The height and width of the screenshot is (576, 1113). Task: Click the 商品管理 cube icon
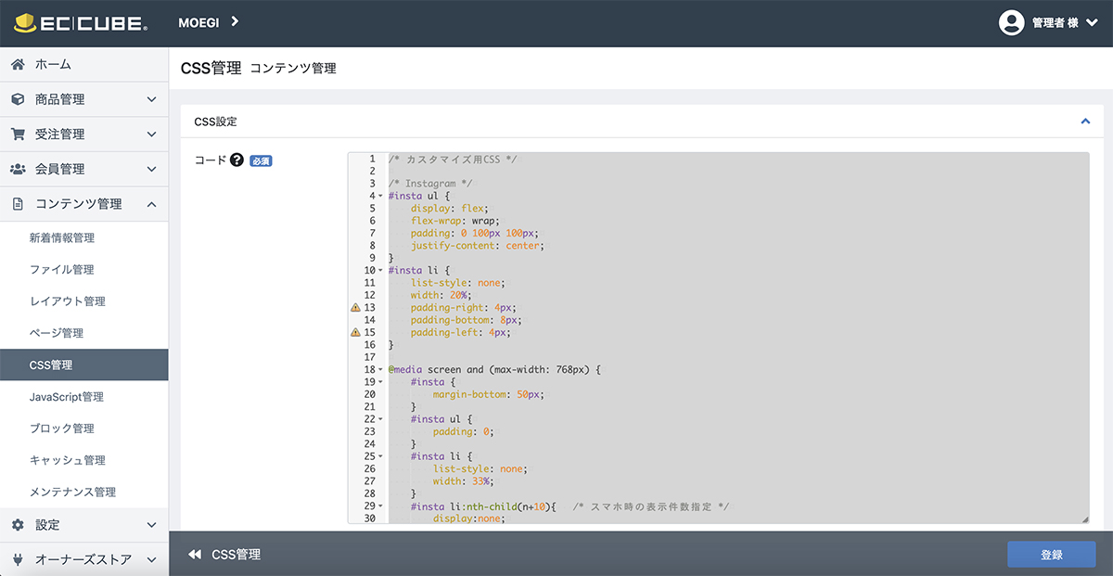pos(18,99)
